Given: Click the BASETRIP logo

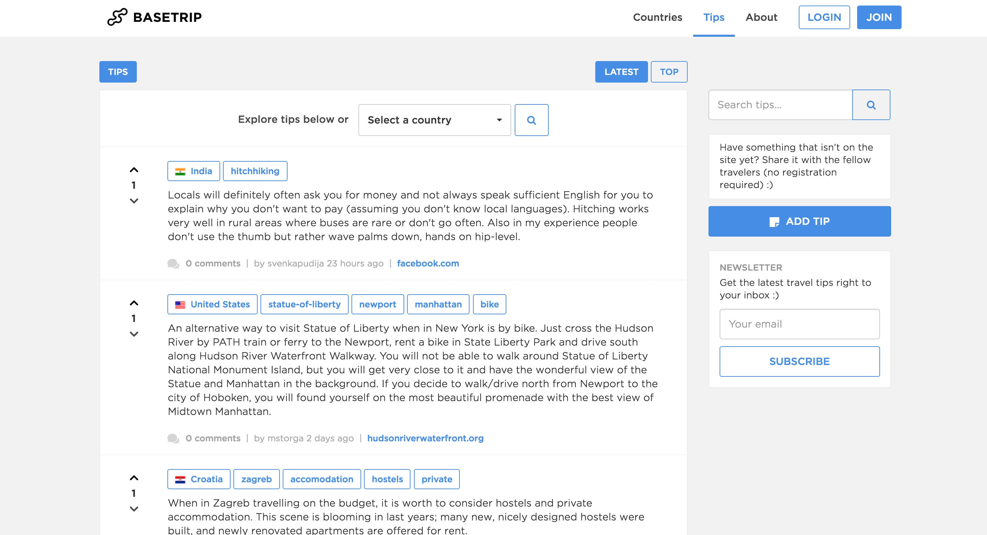Looking at the screenshot, I should pyautogui.click(x=155, y=17).
